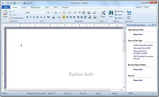Click the shopping cart icon in quick access toolbar

click(28, 3)
